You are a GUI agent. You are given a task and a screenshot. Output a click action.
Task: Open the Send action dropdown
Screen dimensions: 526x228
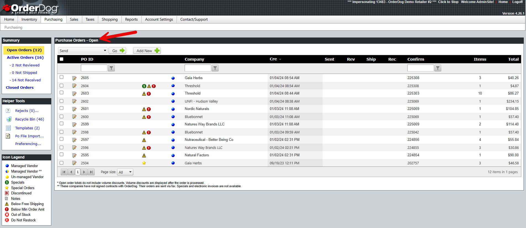(x=83, y=51)
